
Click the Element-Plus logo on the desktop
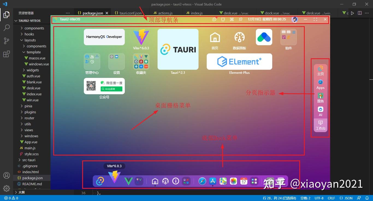[x=239, y=61]
